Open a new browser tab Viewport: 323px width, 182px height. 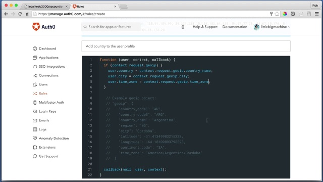(124, 7)
